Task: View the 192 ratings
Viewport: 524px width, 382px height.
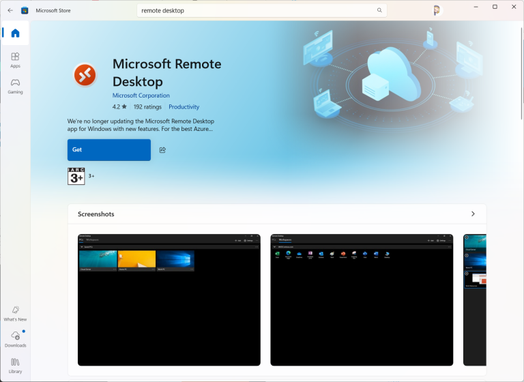Action: 147,106
